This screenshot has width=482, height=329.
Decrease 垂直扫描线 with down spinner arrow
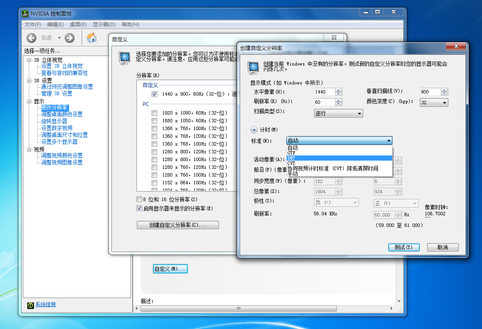coord(444,93)
